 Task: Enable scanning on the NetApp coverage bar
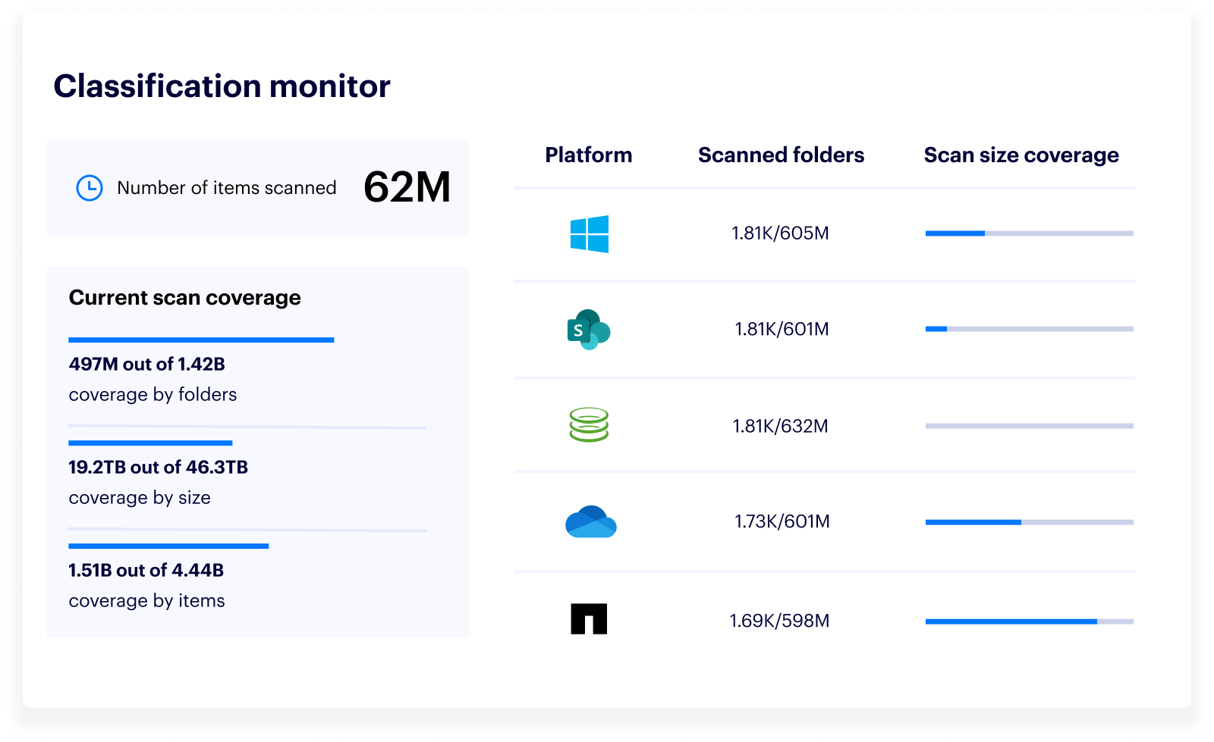click(x=1029, y=621)
